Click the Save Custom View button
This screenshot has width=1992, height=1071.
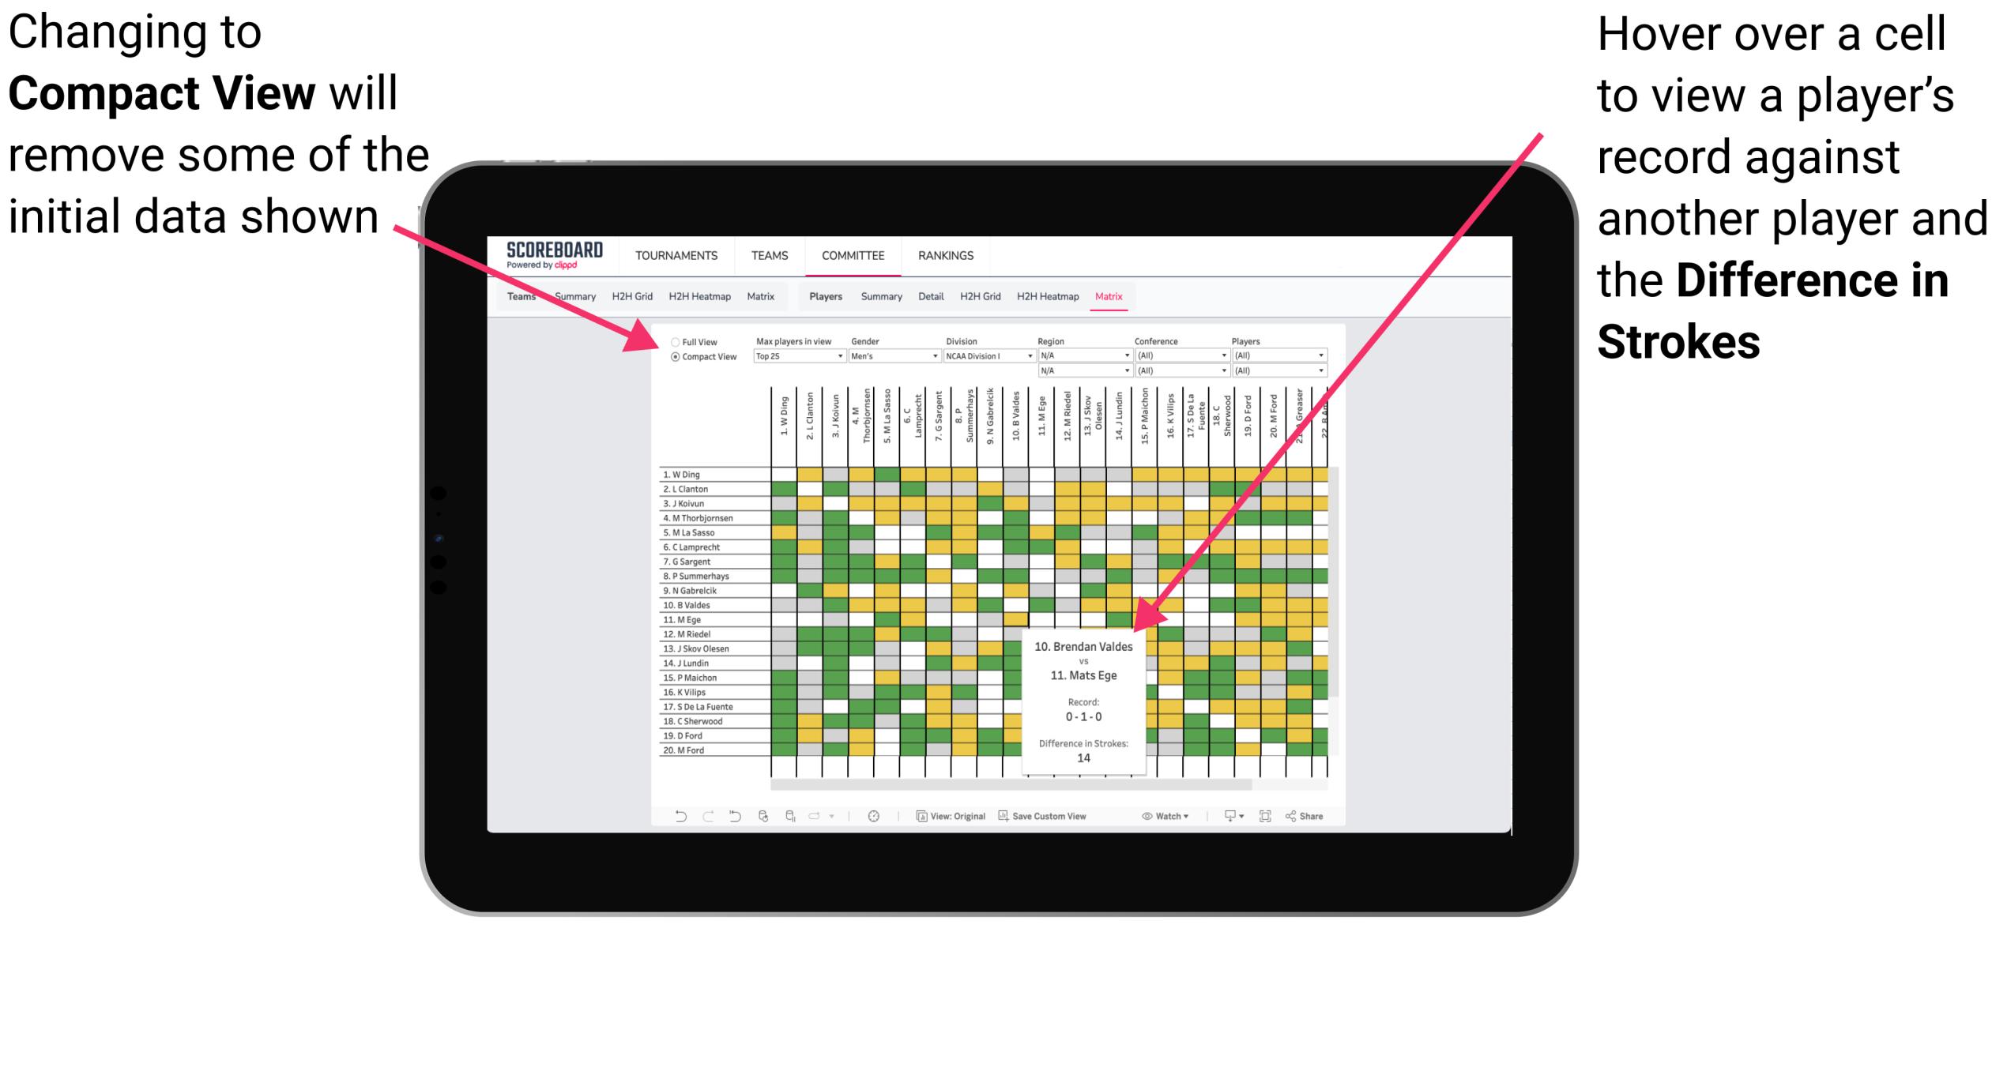[x=1054, y=817]
